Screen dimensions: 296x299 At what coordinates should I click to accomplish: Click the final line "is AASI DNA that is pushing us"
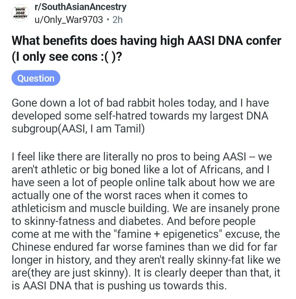coord(119,286)
